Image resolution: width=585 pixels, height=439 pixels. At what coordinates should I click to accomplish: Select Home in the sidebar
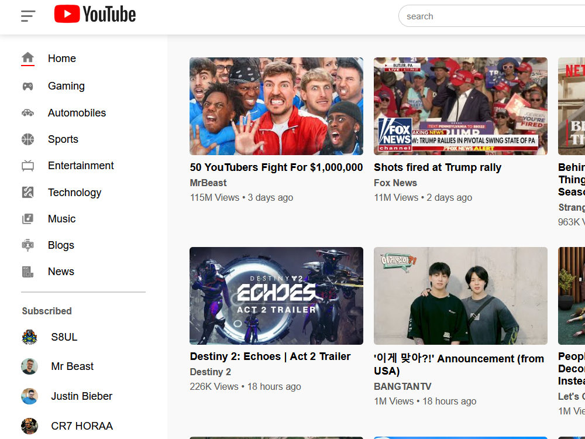point(62,58)
